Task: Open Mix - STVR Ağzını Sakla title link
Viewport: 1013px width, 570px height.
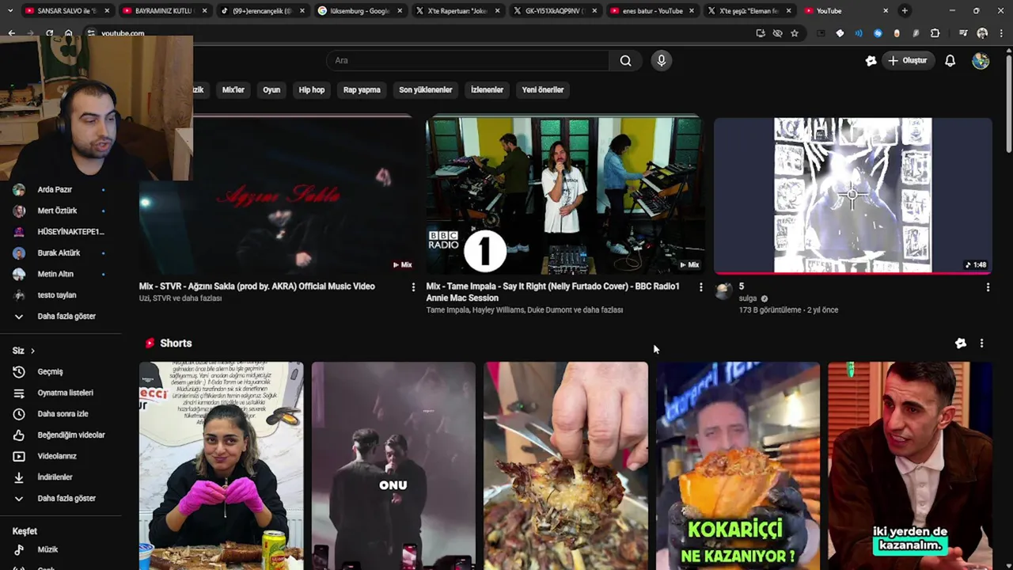Action: click(257, 287)
